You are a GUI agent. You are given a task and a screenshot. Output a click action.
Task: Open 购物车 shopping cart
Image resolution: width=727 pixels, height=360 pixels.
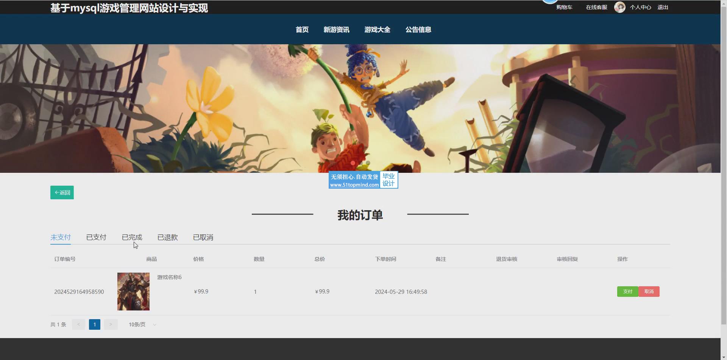[x=564, y=7]
